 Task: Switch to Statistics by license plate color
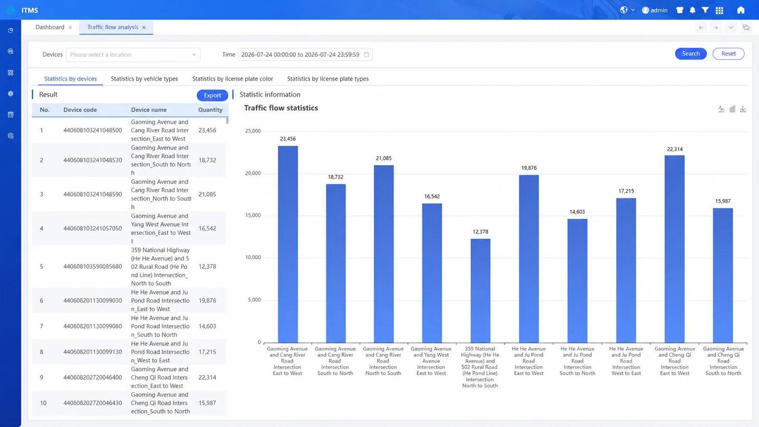pyautogui.click(x=232, y=79)
